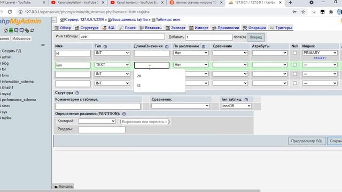Click the link icon in the navigation tree
The width and height of the screenshot is (342, 192).
point(43,45)
